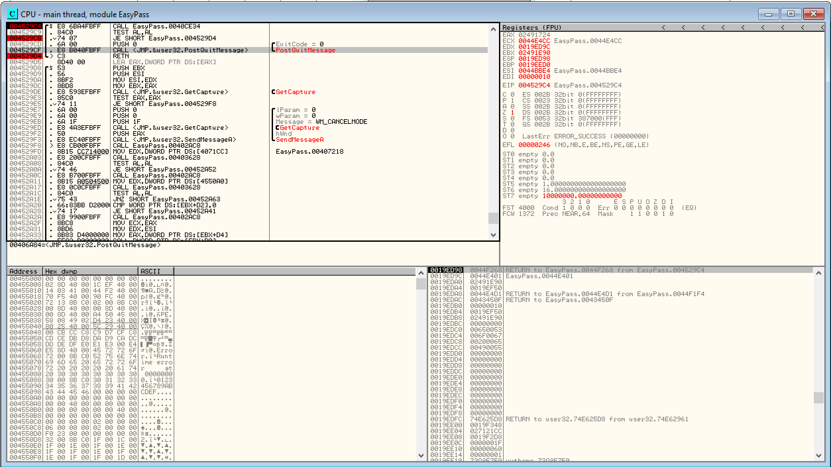Screen dimensions: 831x467
Task: Select ESI register value 0044BBE4
Action: [534, 71]
